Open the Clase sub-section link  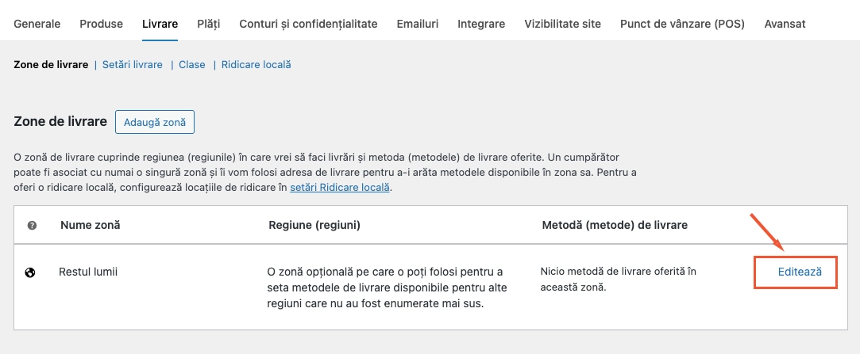click(x=192, y=65)
